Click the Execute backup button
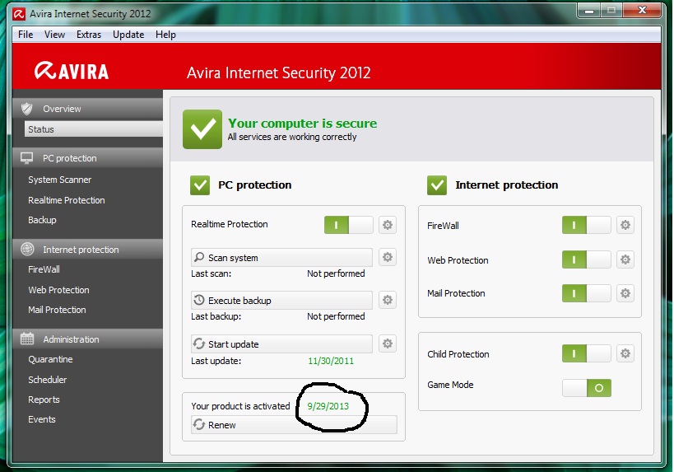Screen dimensions: 674x472 point(281,300)
